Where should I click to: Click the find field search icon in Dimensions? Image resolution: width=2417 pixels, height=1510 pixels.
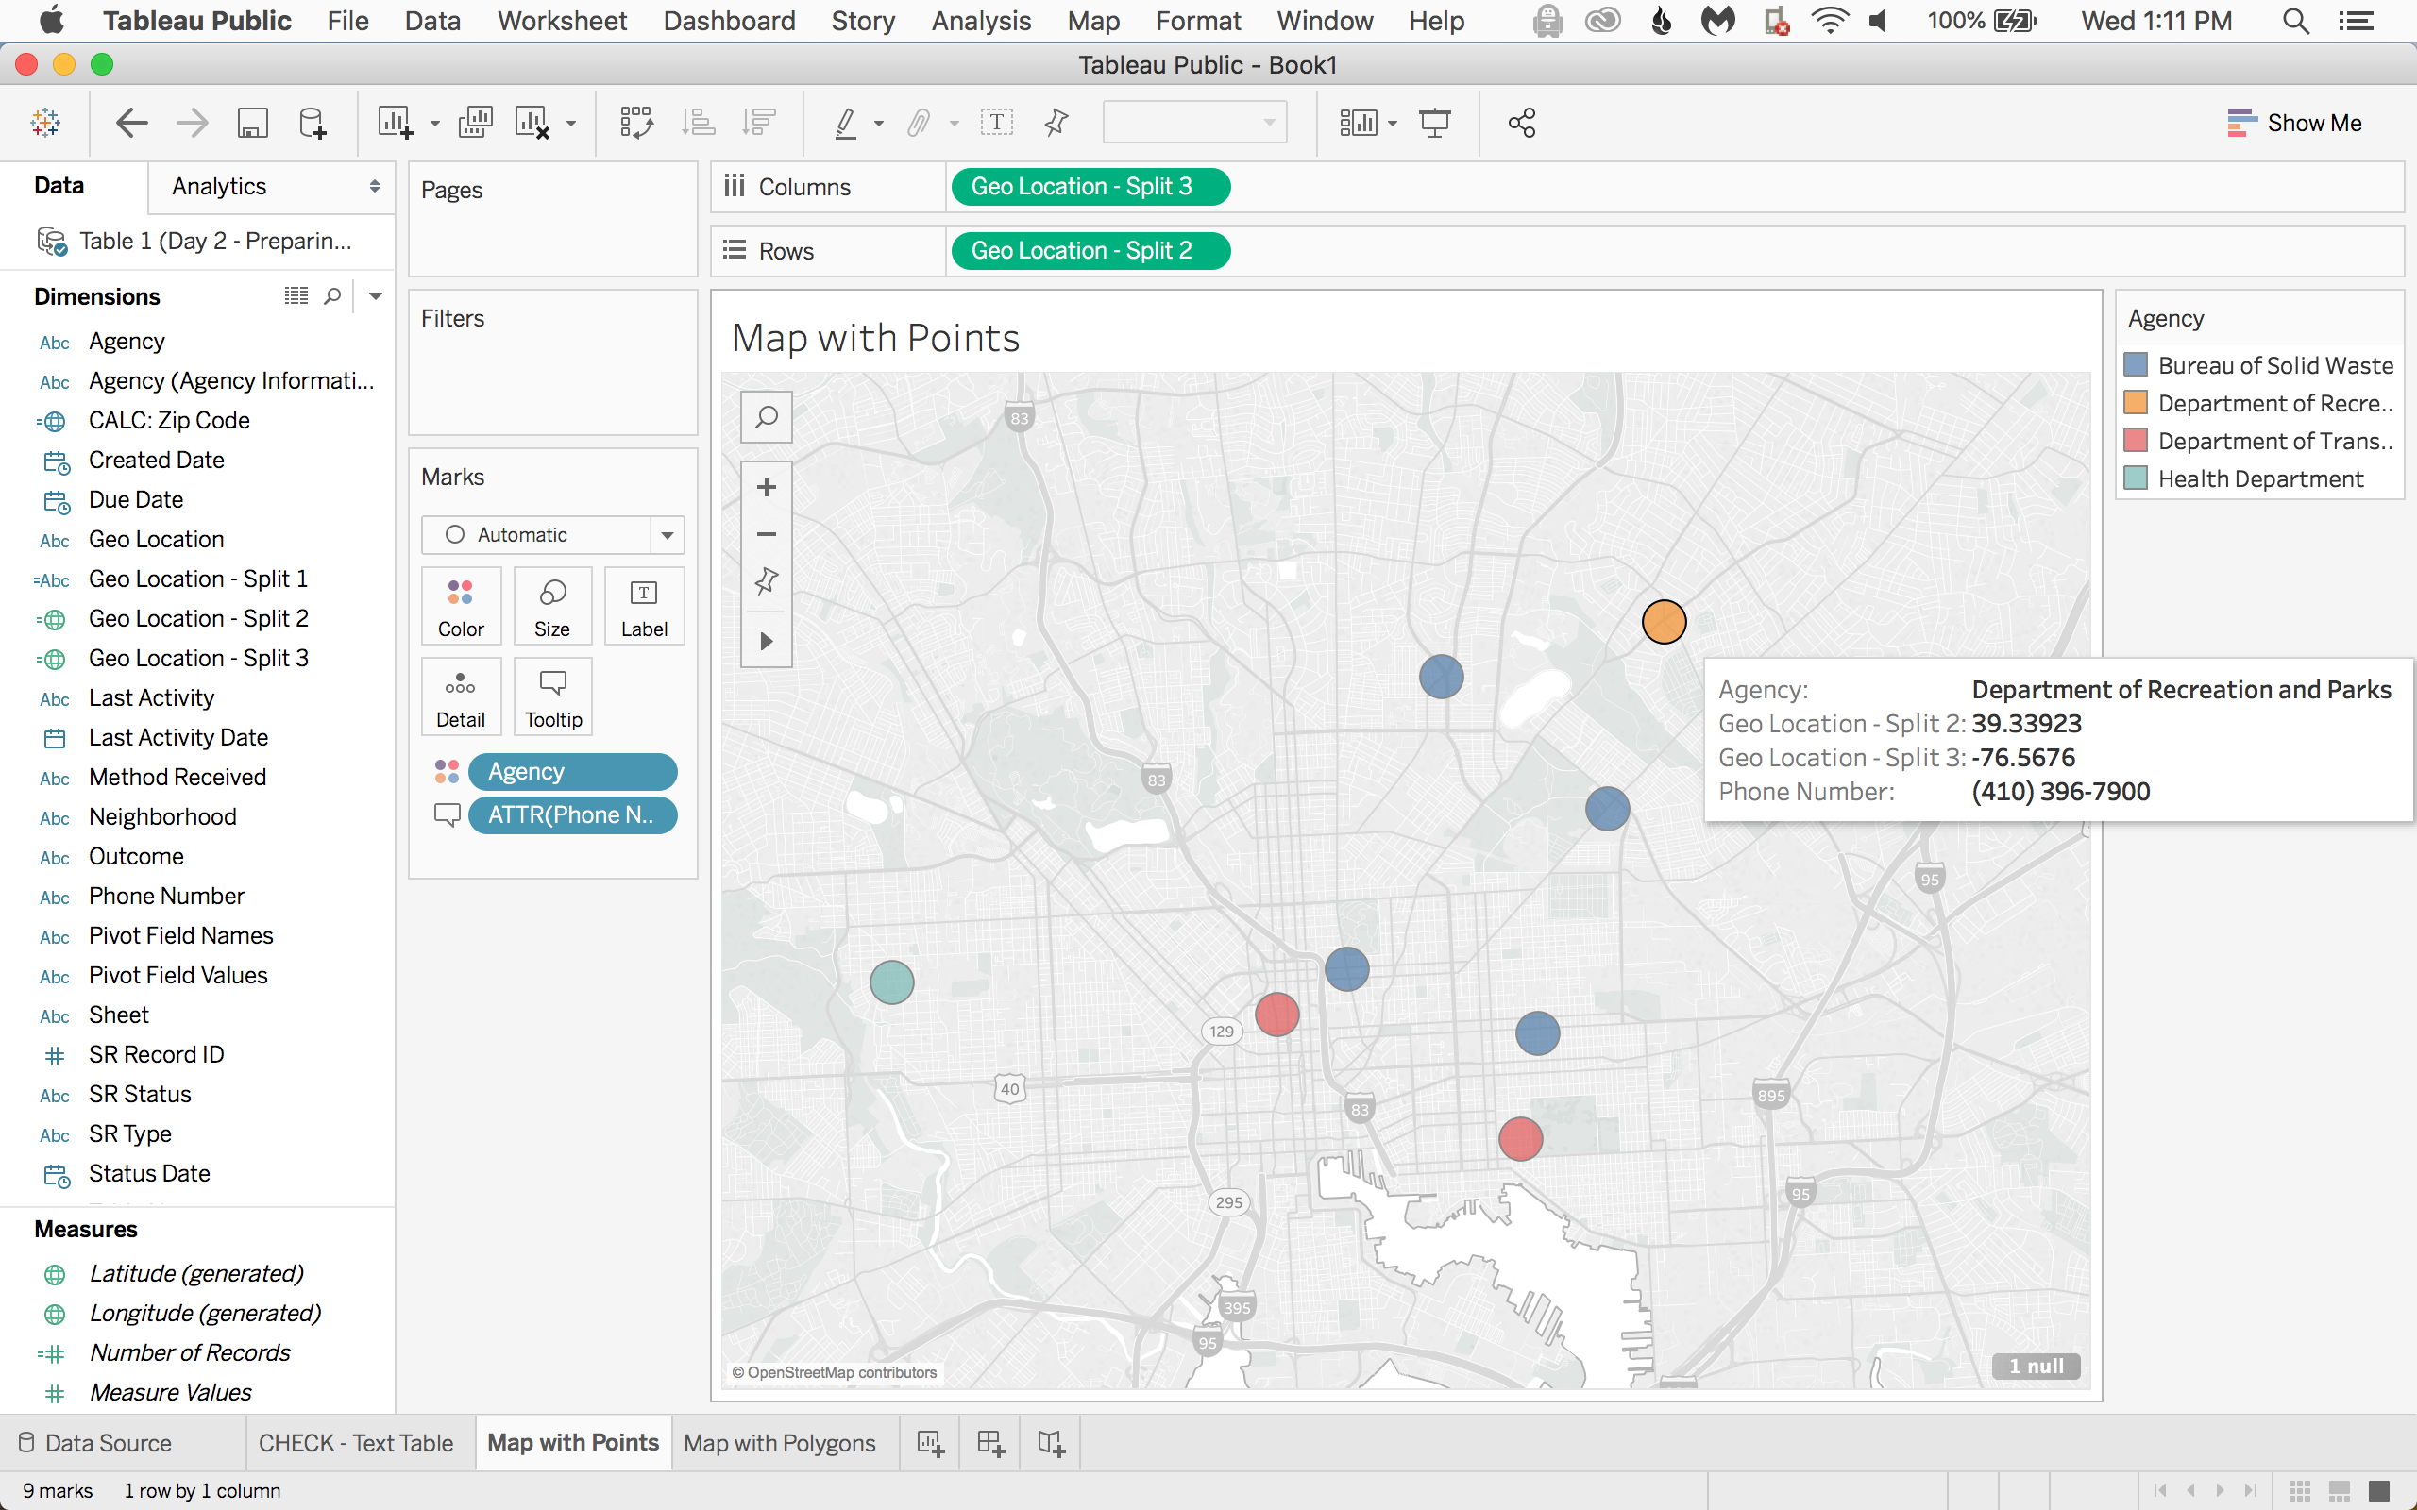pyautogui.click(x=332, y=295)
